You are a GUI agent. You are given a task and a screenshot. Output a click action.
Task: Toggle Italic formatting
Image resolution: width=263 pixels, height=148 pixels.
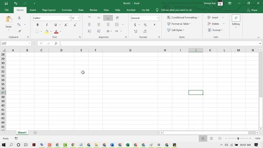coord(46,25)
